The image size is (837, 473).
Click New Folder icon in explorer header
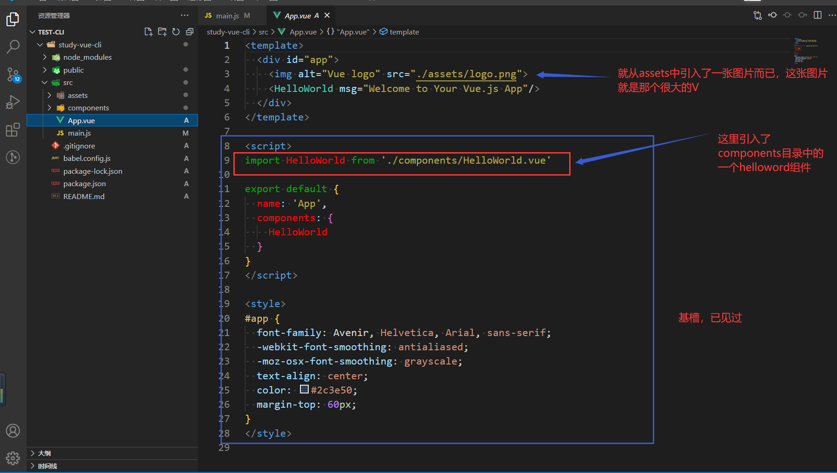[x=162, y=32]
